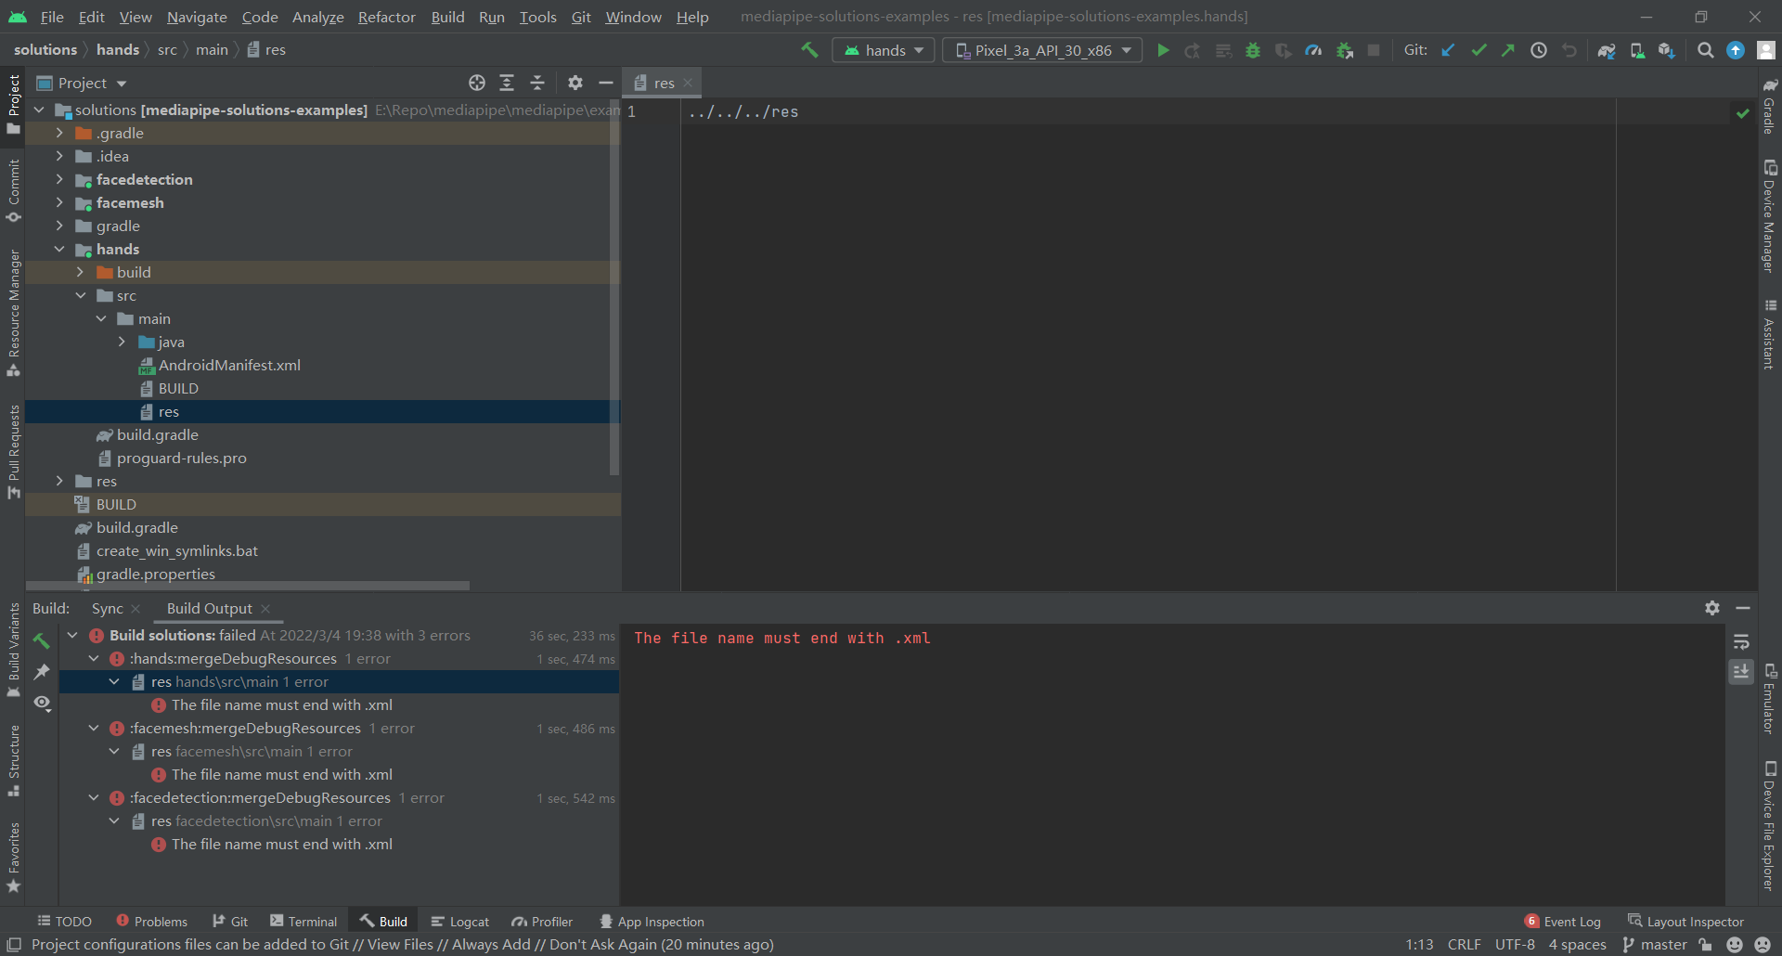Screen dimensions: 1782x956
Task: Open the AVD Device Manager icon
Action: [1636, 50]
